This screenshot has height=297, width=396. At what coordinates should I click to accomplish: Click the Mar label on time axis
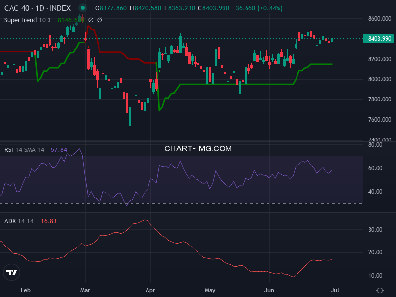[x=85, y=290]
